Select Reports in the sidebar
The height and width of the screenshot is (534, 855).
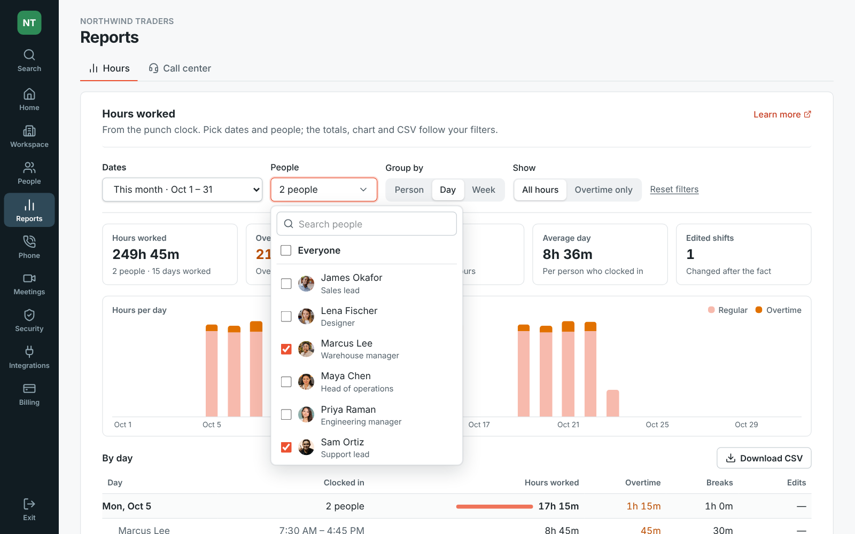tap(29, 210)
